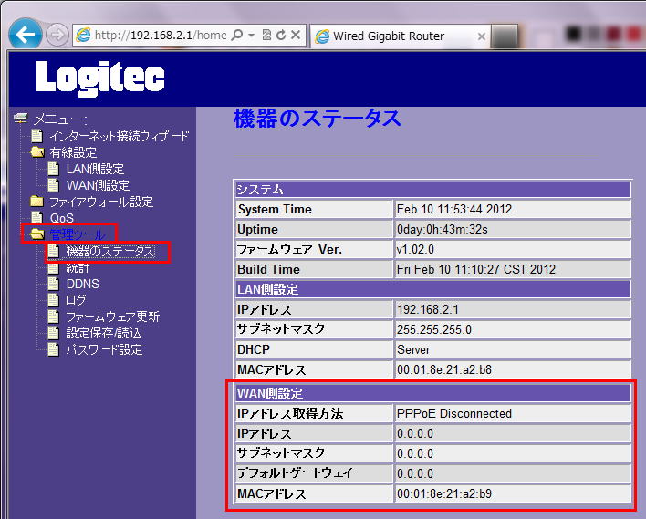The image size is (646, 519).
Task: Click the LAN IP address 192.168.2.1 cell
Action: click(x=513, y=310)
